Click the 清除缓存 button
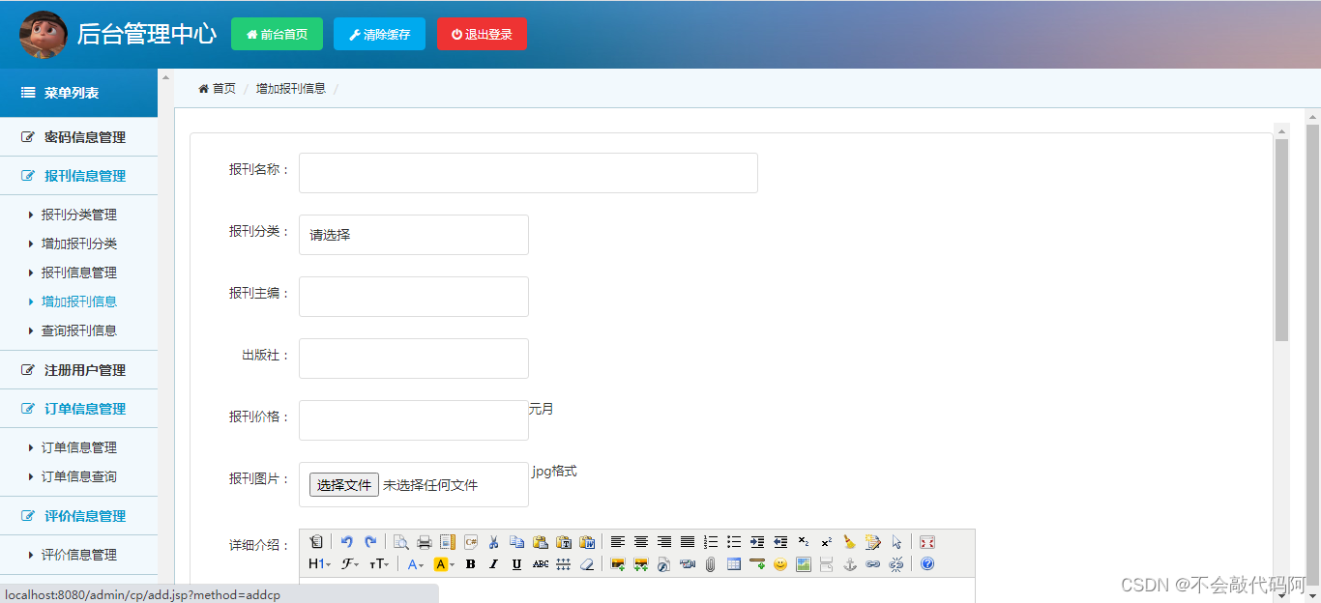 (379, 33)
